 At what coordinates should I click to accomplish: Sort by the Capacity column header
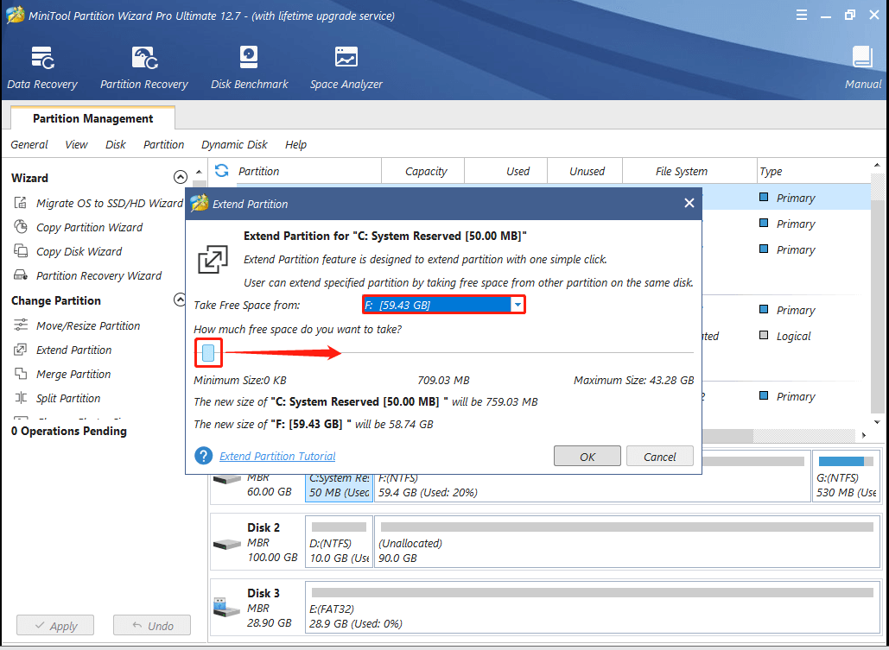pos(423,171)
